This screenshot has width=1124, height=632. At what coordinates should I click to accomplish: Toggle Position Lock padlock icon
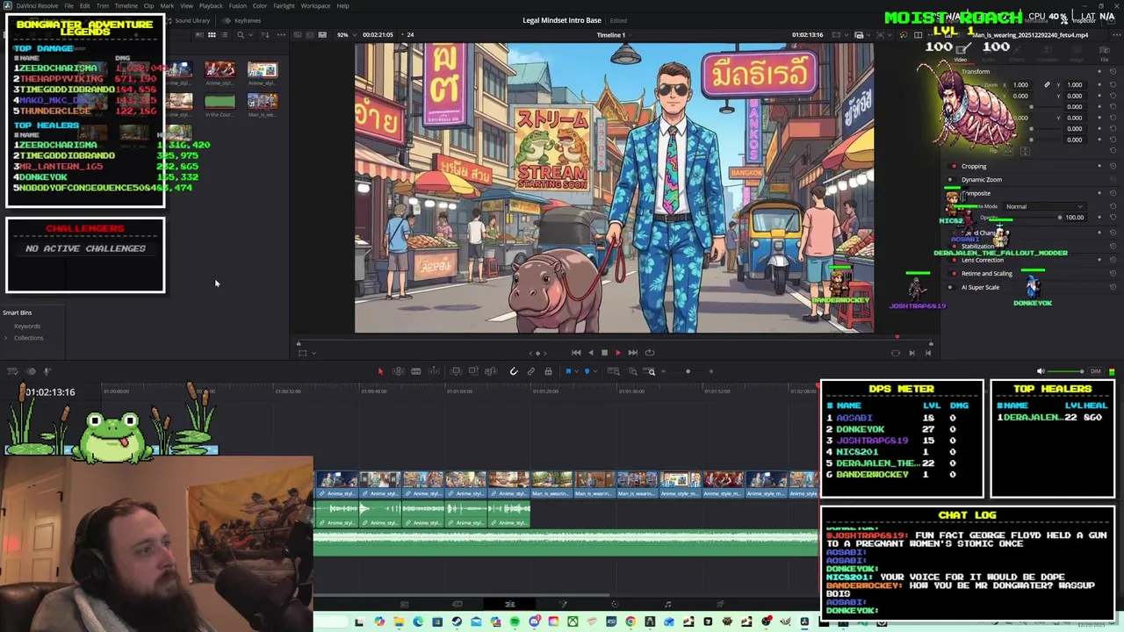pos(548,371)
